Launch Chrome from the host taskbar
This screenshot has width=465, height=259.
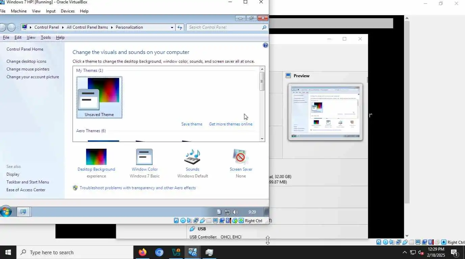[x=159, y=252]
